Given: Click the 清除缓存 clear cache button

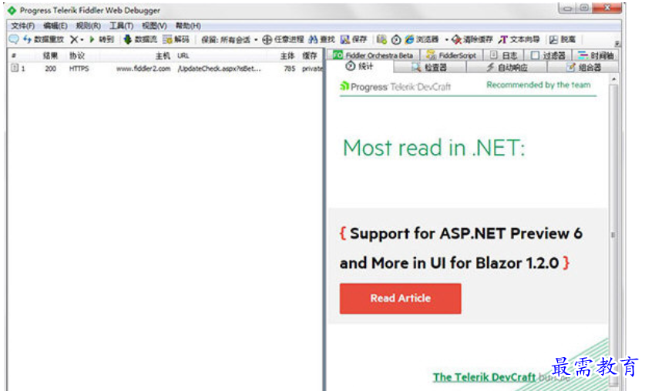Looking at the screenshot, I should click(x=472, y=39).
